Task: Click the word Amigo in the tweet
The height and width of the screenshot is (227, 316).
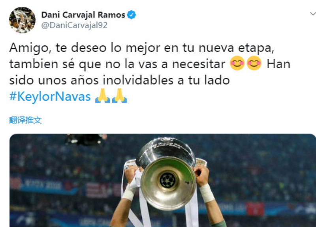Action: pyautogui.click(x=29, y=48)
